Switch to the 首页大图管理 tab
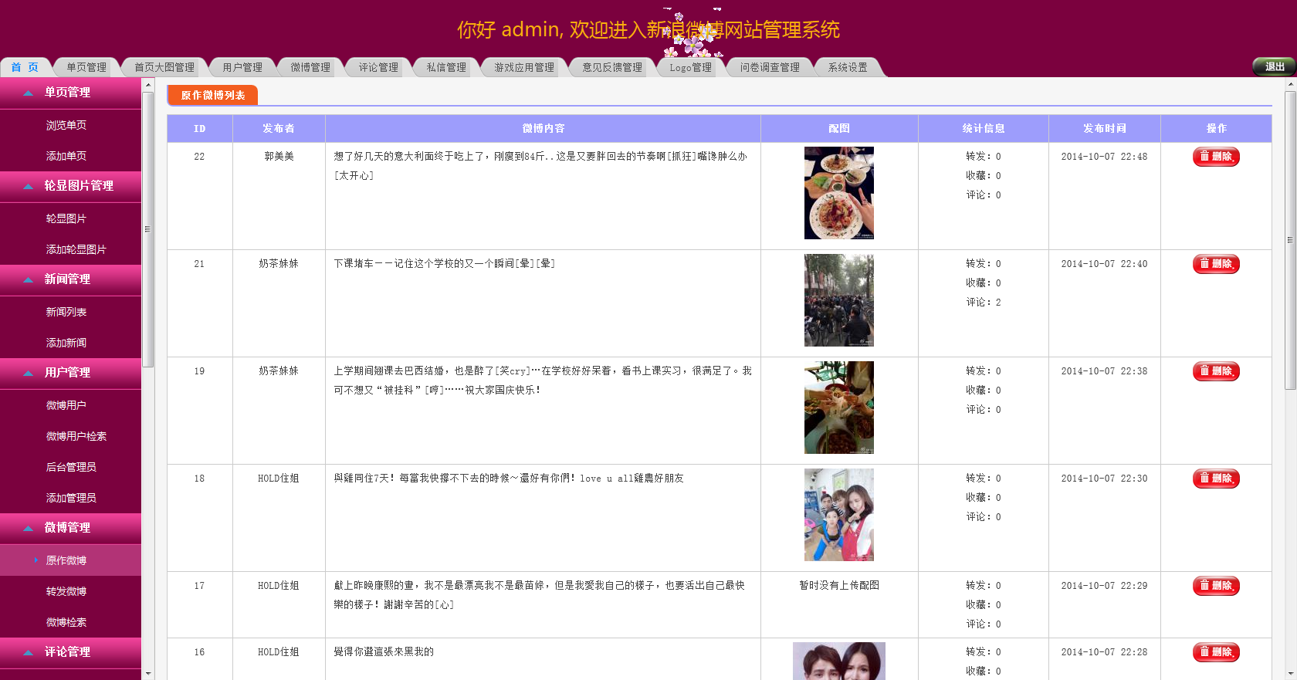Image resolution: width=1297 pixels, height=680 pixels. point(164,67)
